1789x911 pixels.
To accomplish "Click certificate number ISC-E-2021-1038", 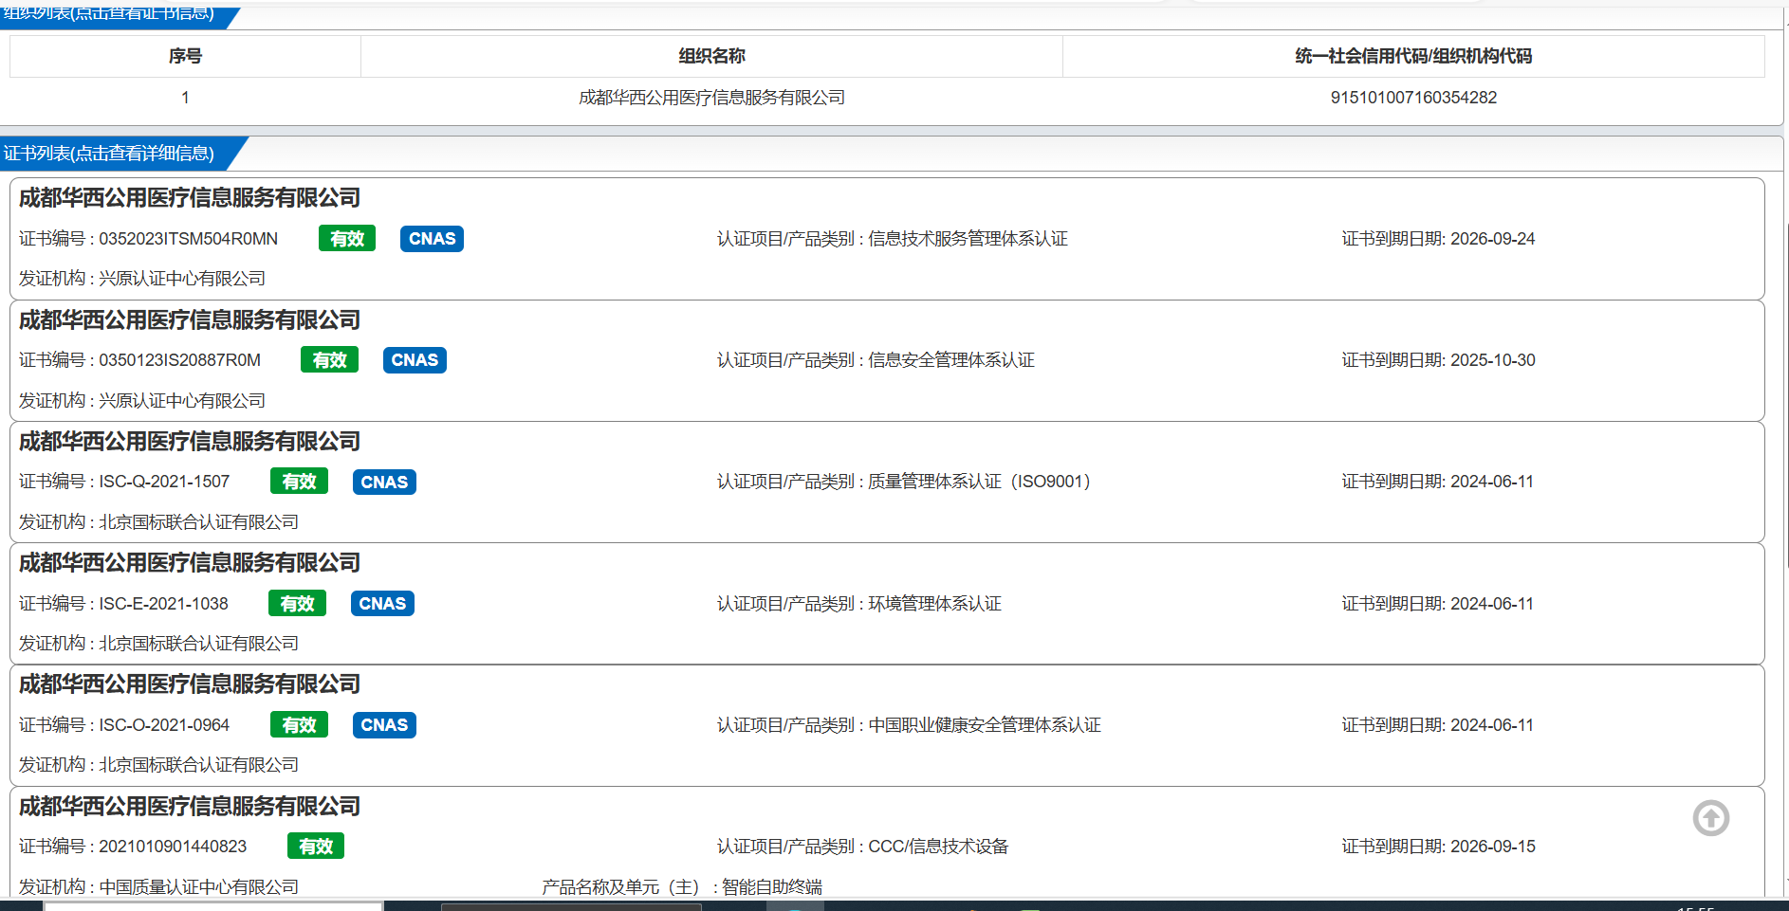I will [x=163, y=604].
